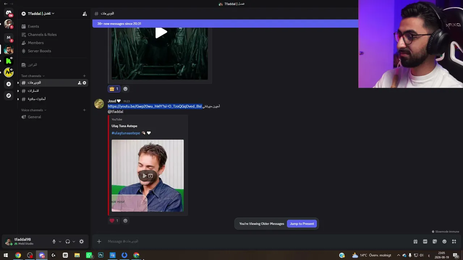Open the weather widget showing 14°C

coord(371,255)
